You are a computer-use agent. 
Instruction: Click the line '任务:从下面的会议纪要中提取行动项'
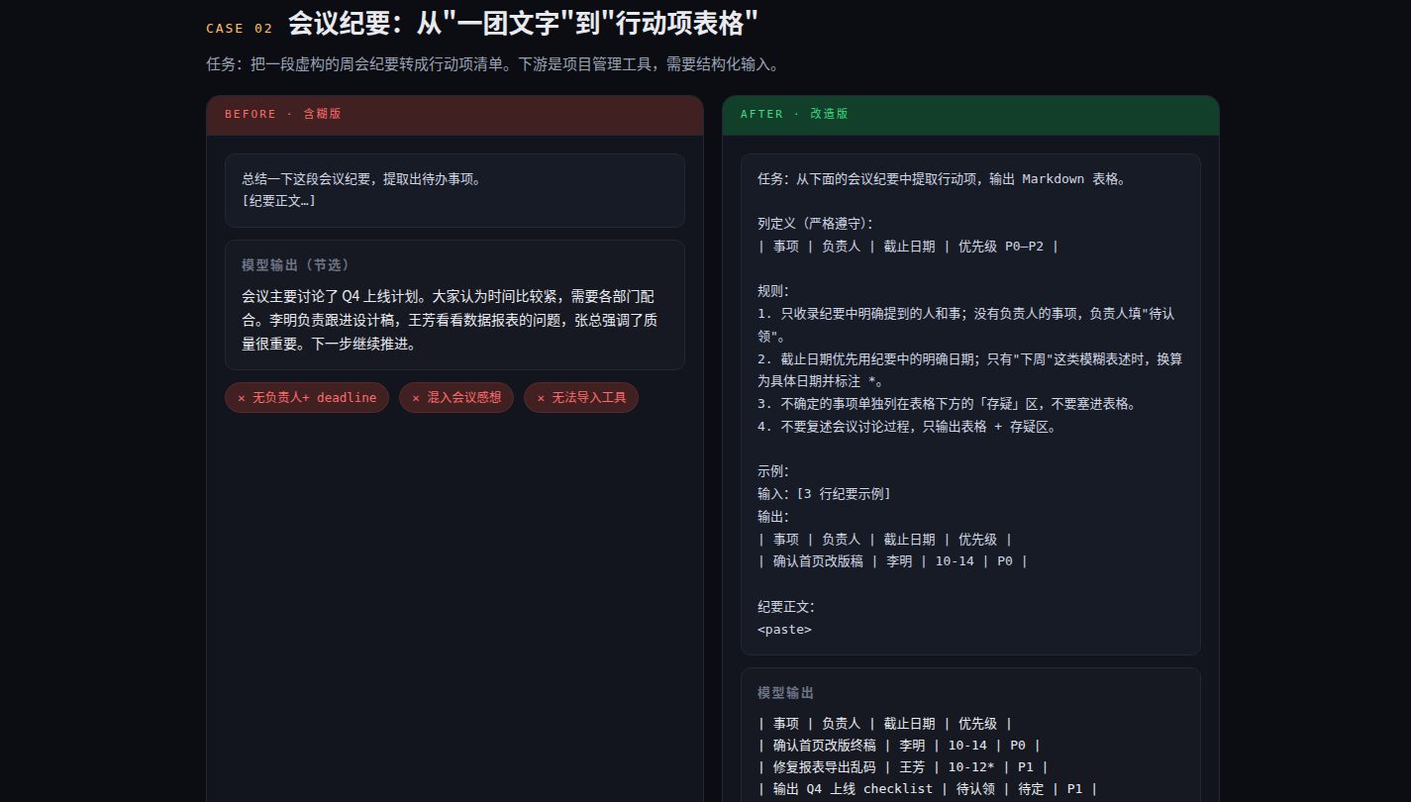pyautogui.click(x=942, y=179)
